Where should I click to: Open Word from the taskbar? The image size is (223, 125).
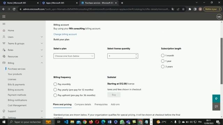[x=109, y=122]
